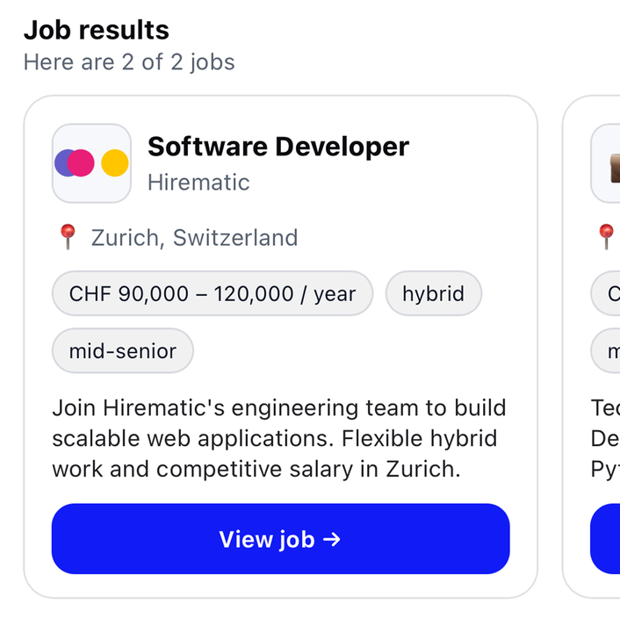
Task: Select the mid-senior level tag
Action: tap(123, 351)
